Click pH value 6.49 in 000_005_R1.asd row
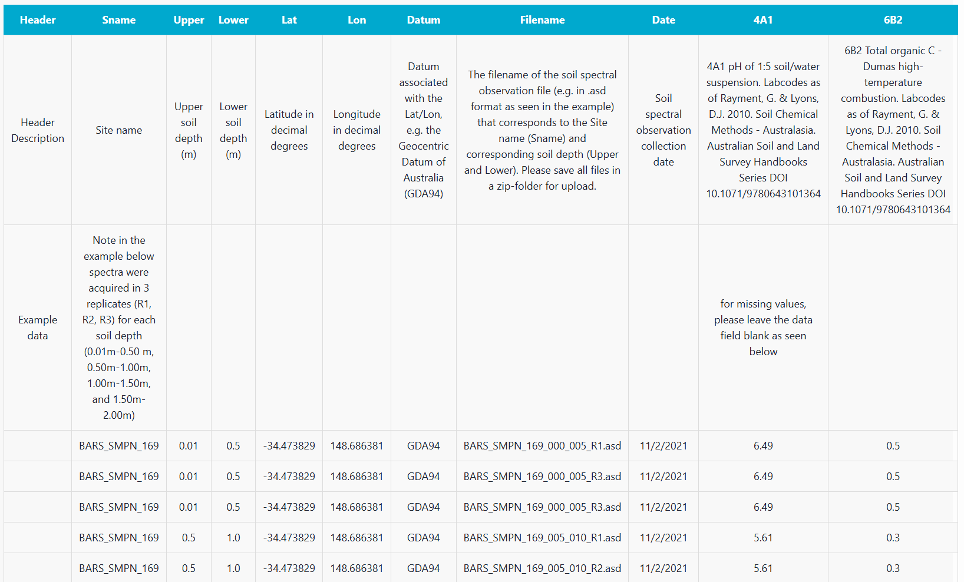The width and height of the screenshot is (964, 582). click(763, 446)
